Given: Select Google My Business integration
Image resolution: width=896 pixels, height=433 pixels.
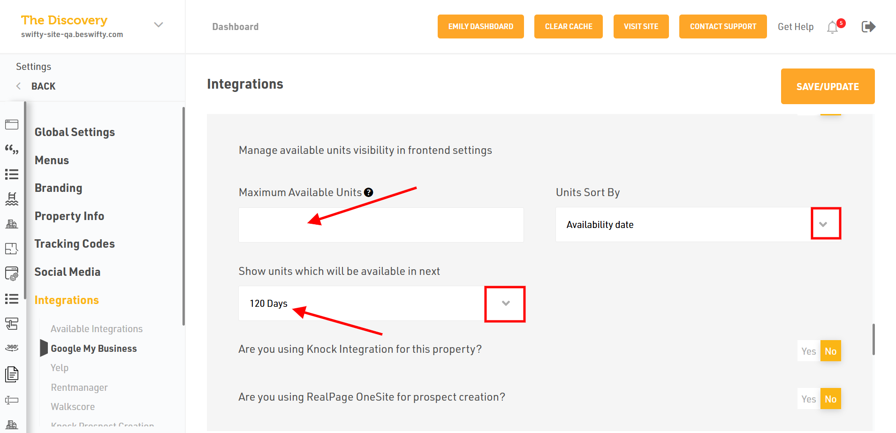Looking at the screenshot, I should pos(94,349).
